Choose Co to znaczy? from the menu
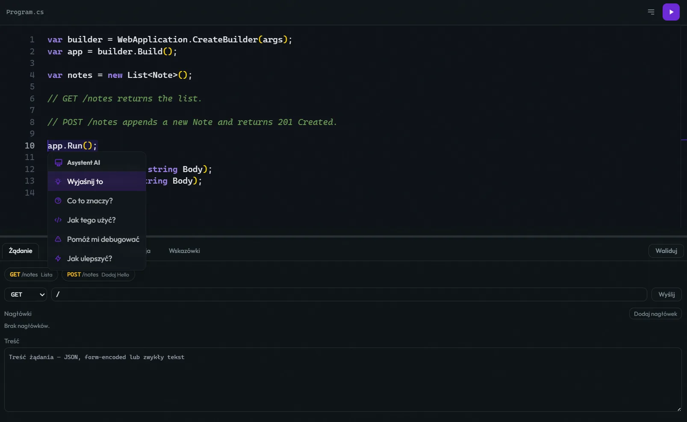687x422 pixels. tap(97, 201)
